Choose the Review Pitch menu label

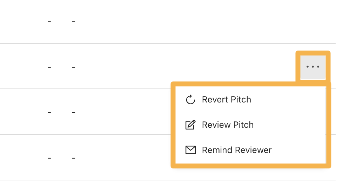(228, 125)
